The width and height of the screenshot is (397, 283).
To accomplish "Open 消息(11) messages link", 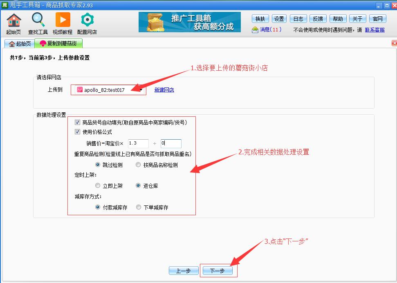I will coord(270,30).
